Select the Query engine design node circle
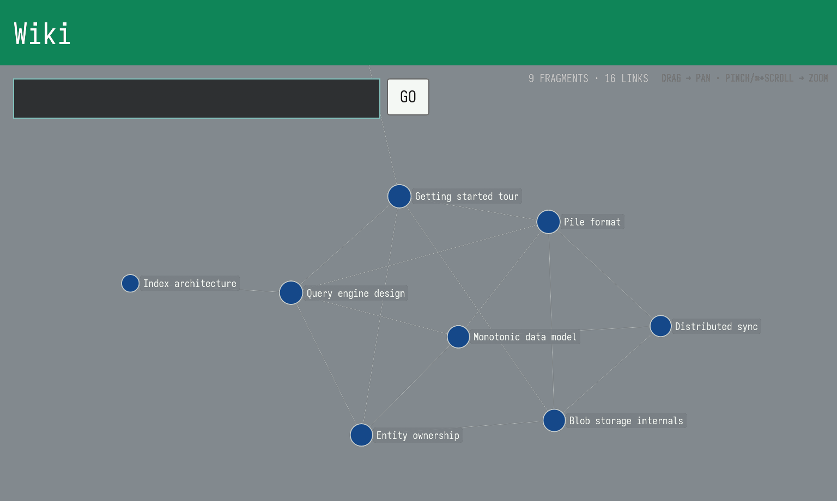Viewport: 837px width, 501px height. click(x=291, y=292)
